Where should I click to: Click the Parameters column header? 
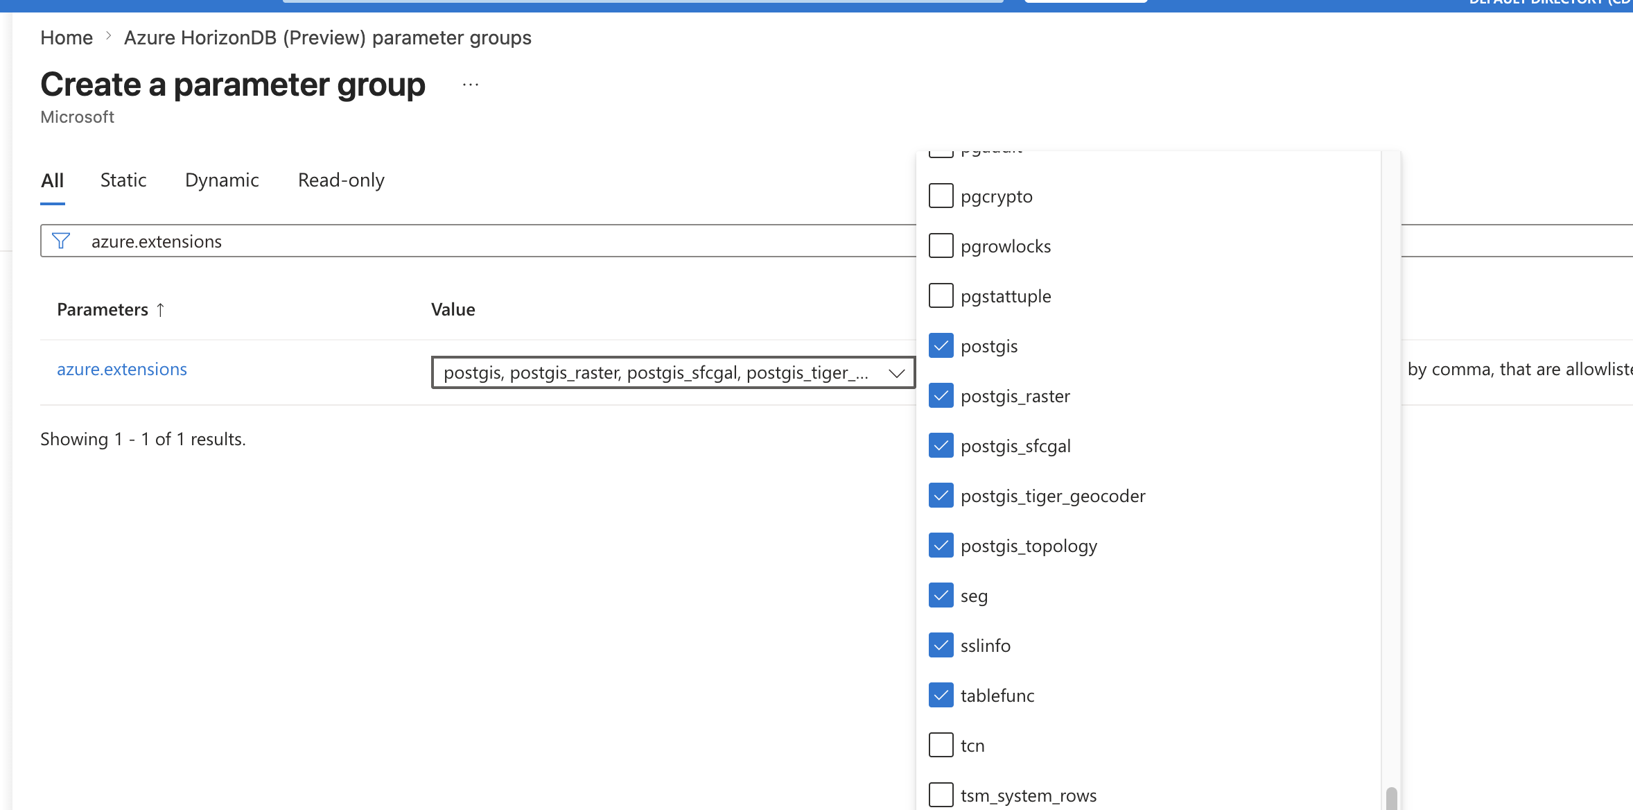click(103, 309)
